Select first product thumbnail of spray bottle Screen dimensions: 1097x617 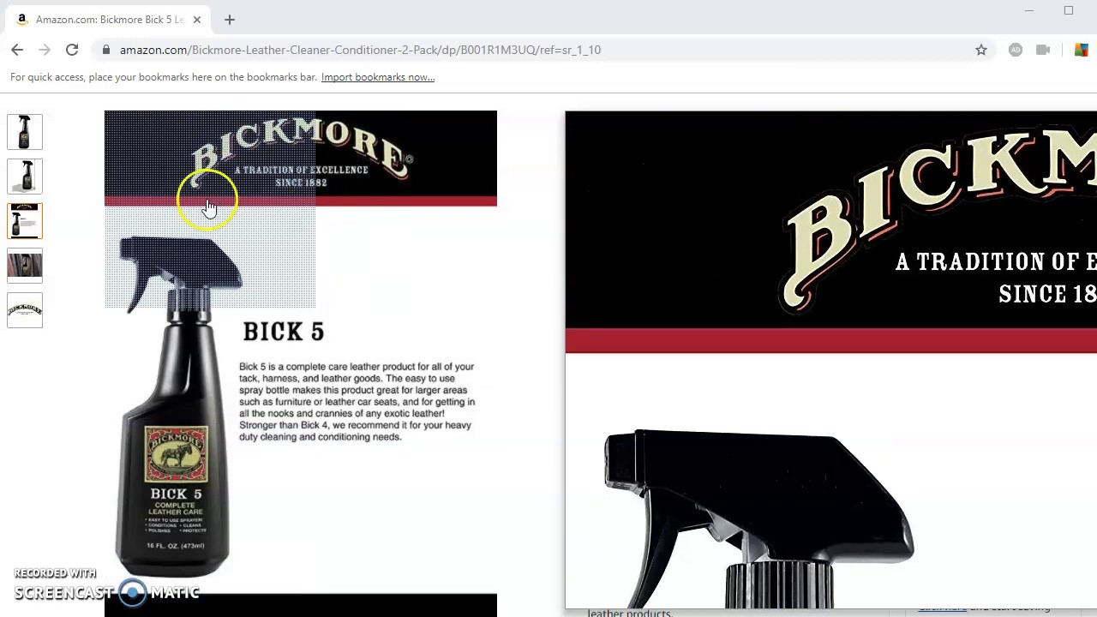pyautogui.click(x=25, y=132)
